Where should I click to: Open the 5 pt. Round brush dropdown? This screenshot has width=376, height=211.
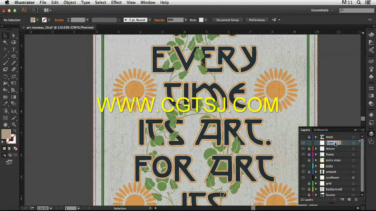coord(149,20)
